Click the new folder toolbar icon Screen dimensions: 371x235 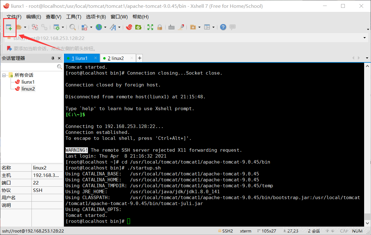[193, 27]
